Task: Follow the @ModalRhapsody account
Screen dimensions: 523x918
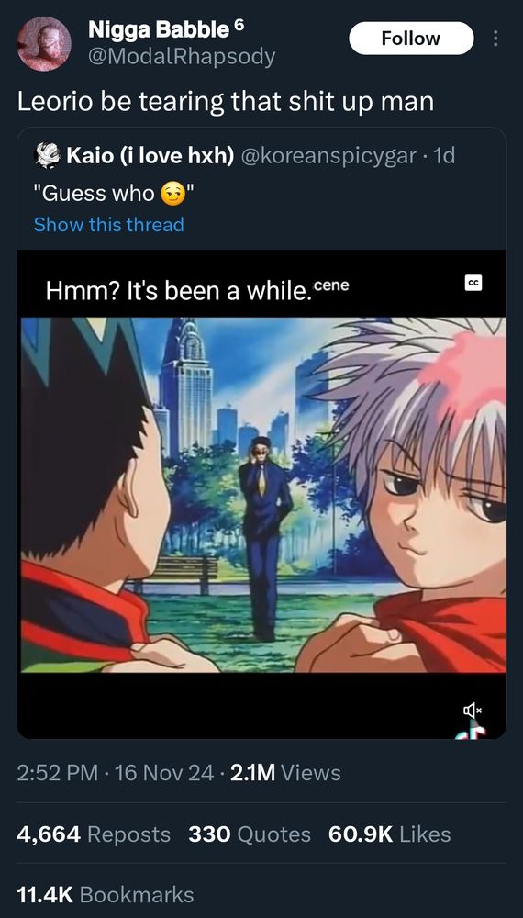Action: 411,39
